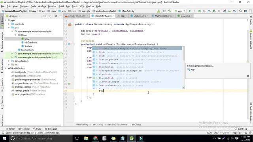The width and height of the screenshot is (253, 142).
Task: Expand the generatedJava folder
Action: 9,61
